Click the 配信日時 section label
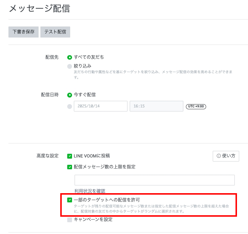The image size is (248, 234). [50, 95]
